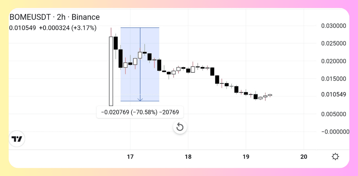Click the 0.015000 price axis label
Screen dimensions: 358x176
click(x=334, y=79)
